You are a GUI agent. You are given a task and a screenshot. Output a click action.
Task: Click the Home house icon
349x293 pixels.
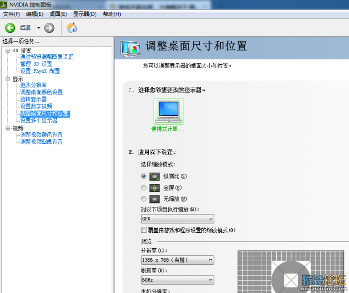click(x=72, y=28)
